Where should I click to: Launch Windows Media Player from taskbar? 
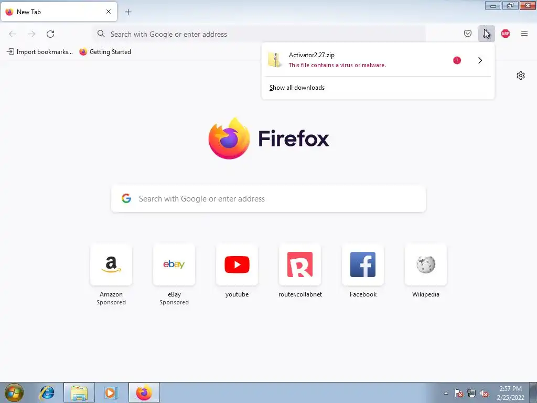click(x=111, y=393)
